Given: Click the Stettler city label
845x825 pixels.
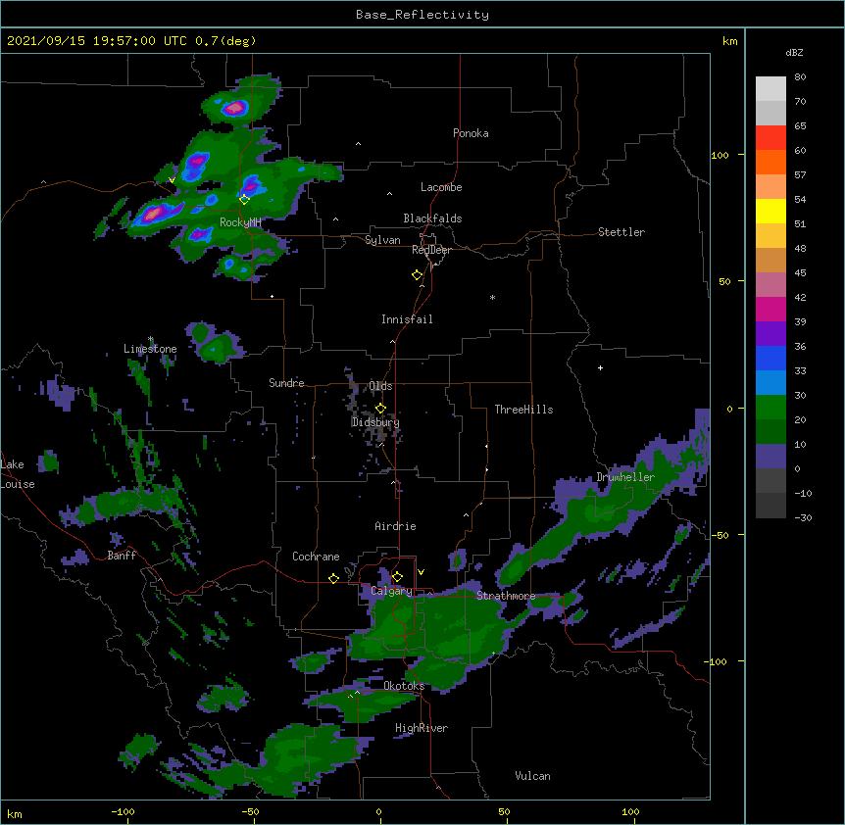Looking at the screenshot, I should [621, 232].
